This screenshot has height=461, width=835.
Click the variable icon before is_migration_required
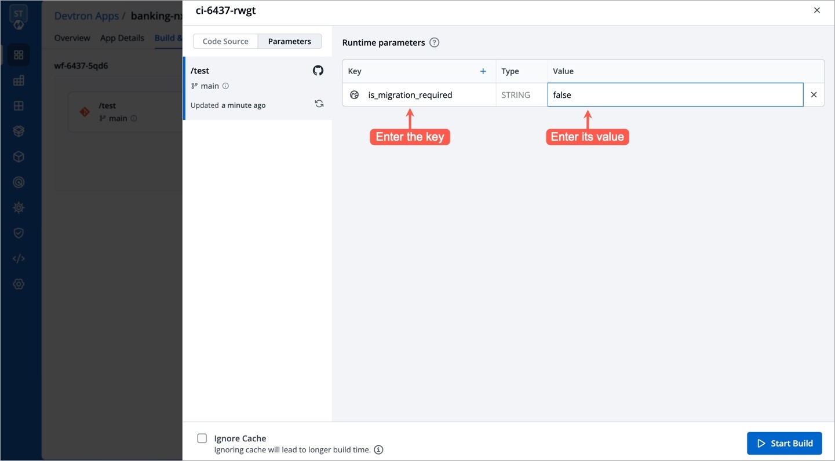[x=355, y=95]
